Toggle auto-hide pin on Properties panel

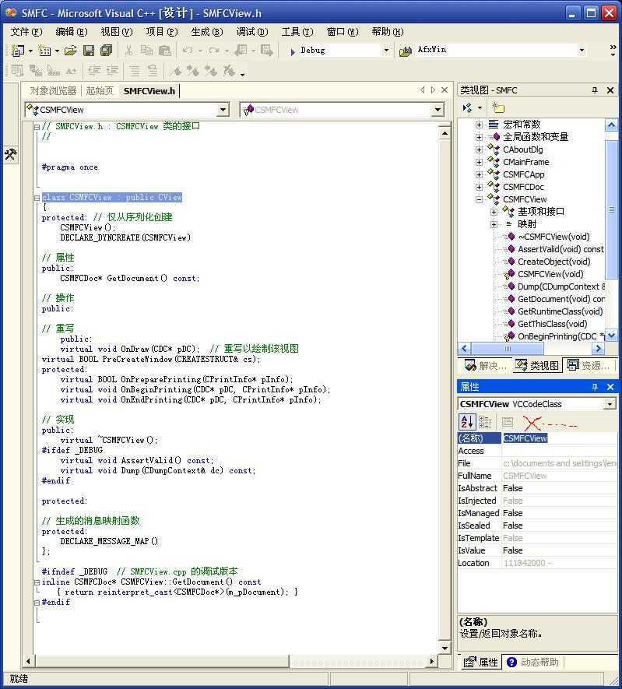(595, 387)
